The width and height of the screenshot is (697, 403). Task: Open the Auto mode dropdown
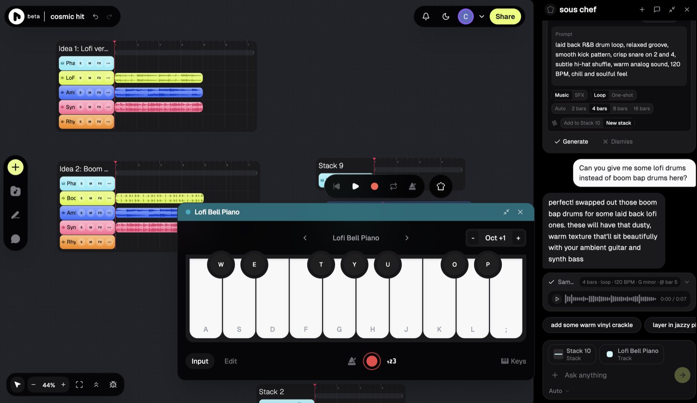(x=559, y=391)
